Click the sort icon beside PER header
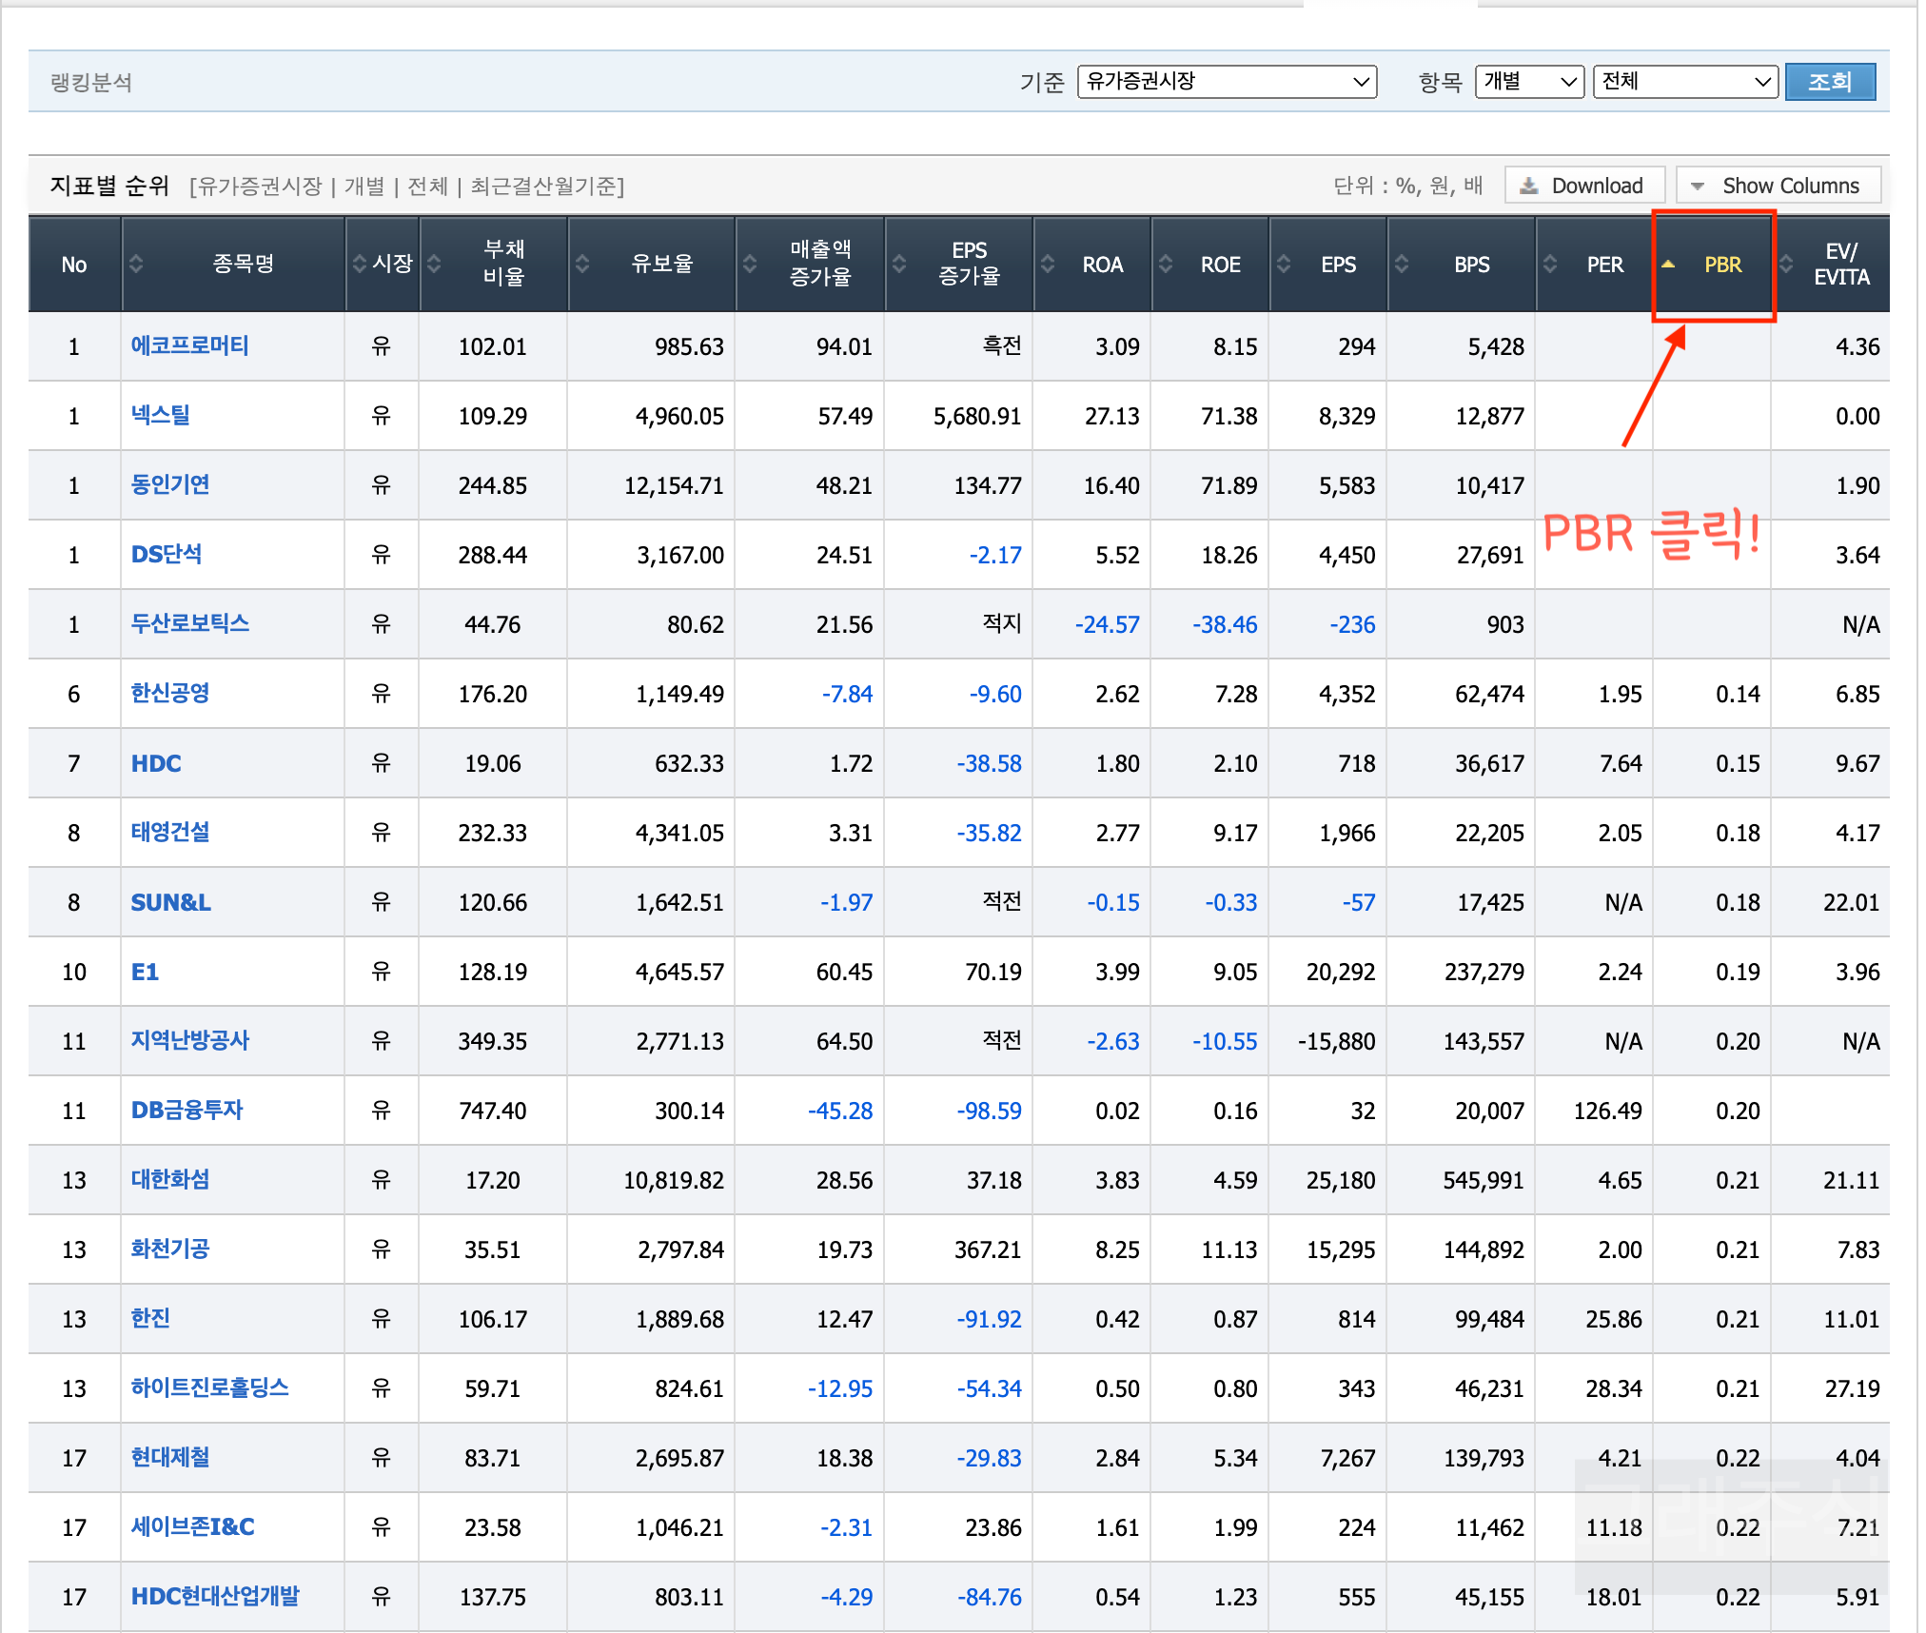 click(1551, 265)
